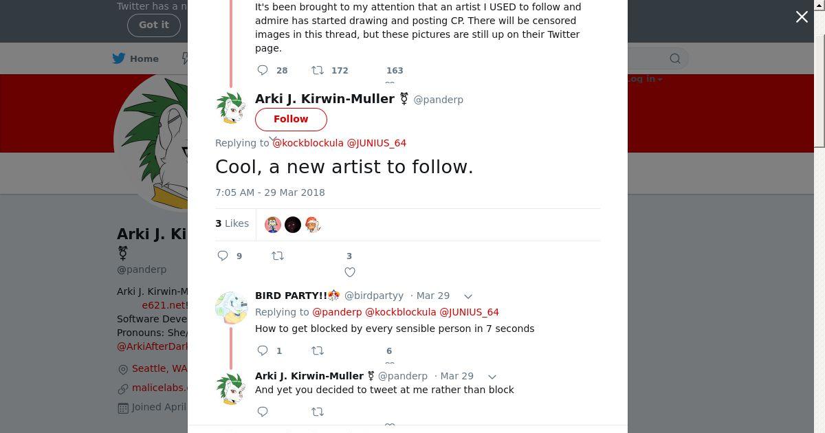
Task: Dismiss the notice with Got it
Action: pyautogui.click(x=153, y=25)
